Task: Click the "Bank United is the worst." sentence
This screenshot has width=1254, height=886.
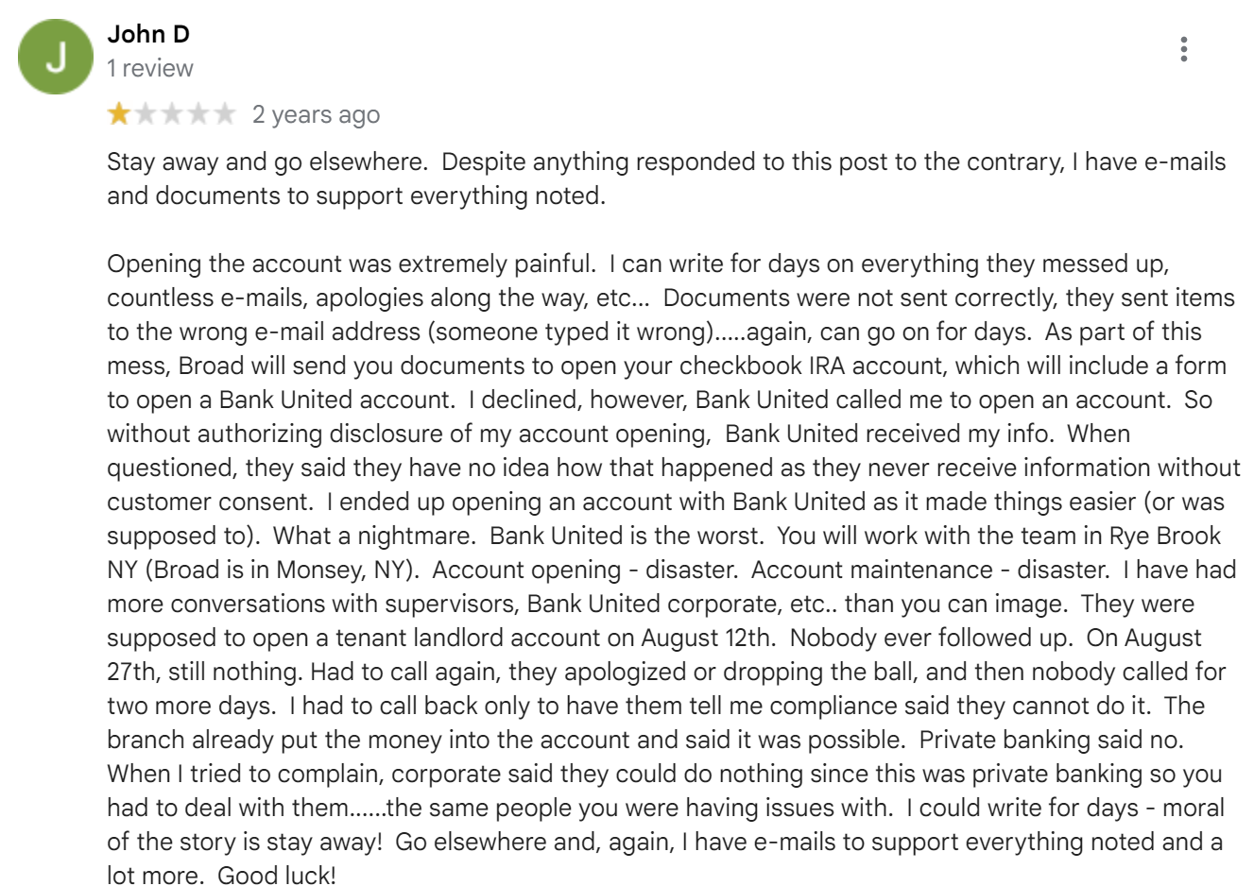Action: pos(626,536)
